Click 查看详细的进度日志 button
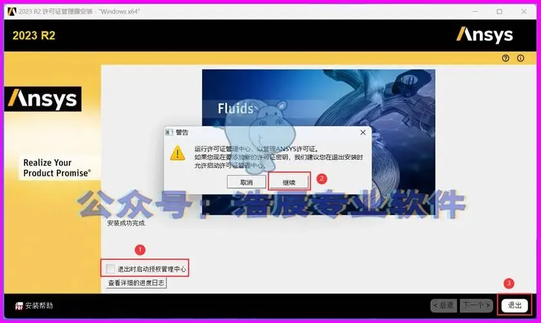 point(136,283)
